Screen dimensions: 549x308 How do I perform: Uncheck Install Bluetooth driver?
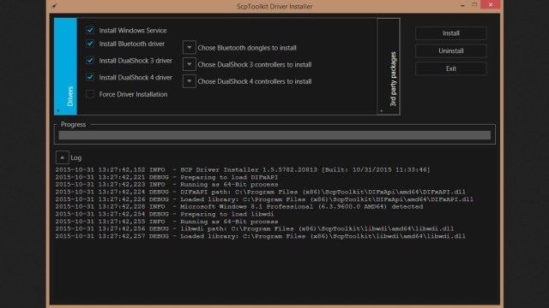90,44
